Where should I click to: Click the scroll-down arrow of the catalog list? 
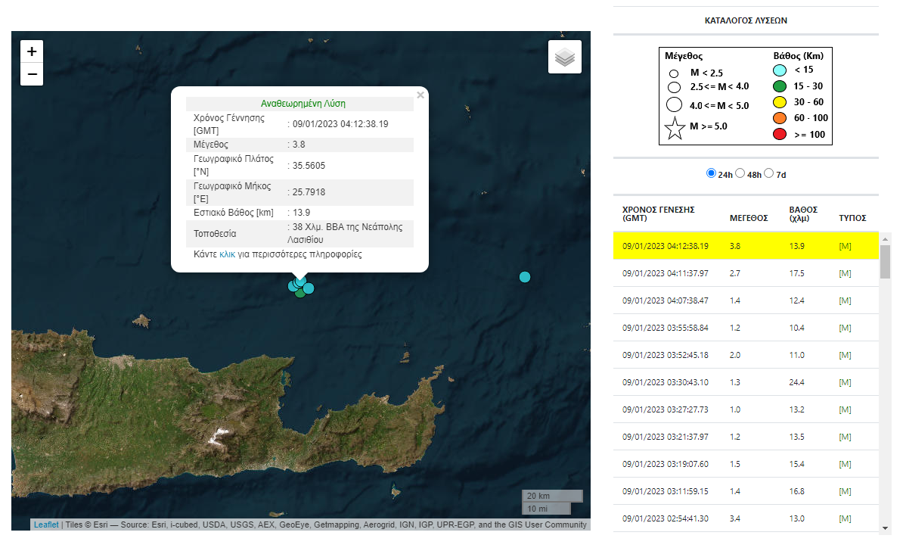coord(885,528)
